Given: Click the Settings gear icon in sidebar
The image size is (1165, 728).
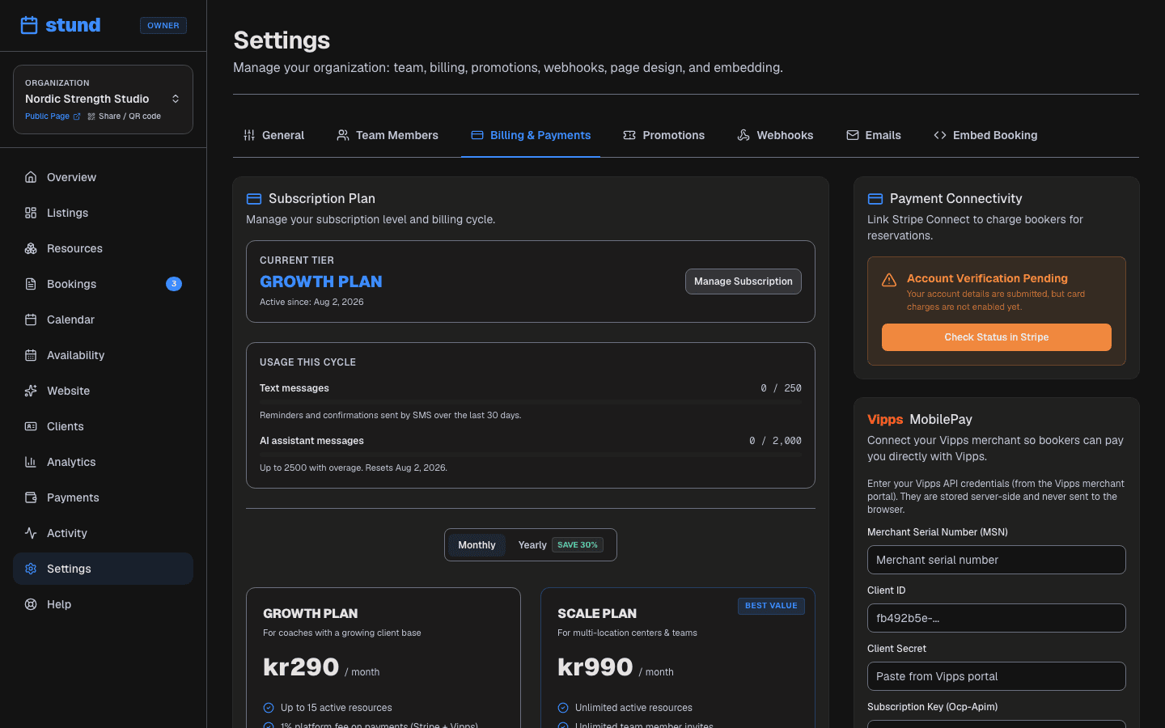Looking at the screenshot, I should tap(31, 569).
